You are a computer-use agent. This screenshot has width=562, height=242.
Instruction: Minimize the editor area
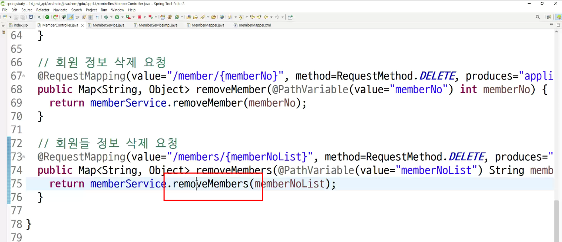coord(552,24)
